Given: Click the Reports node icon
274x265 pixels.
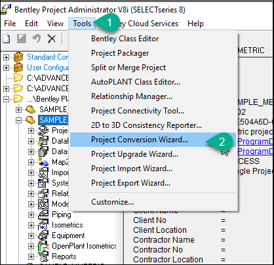Looking at the screenshot, I should pos(43,256).
